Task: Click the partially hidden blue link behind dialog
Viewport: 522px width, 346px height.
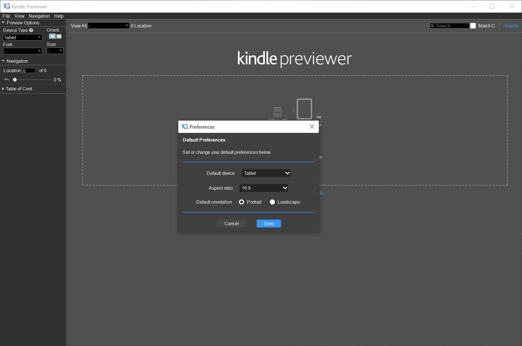Action: point(321,192)
